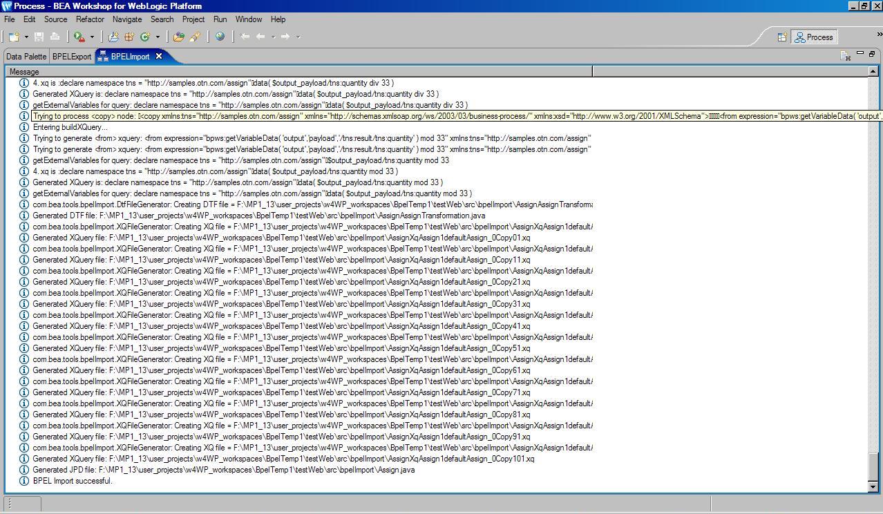Open dropdown beside the New Class icon

[158, 37]
